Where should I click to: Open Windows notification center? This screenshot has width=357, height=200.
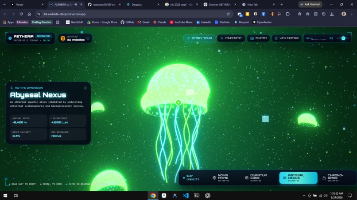pos(350,196)
